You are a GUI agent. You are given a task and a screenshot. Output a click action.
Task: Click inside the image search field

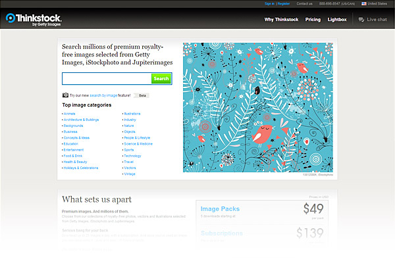coord(106,78)
